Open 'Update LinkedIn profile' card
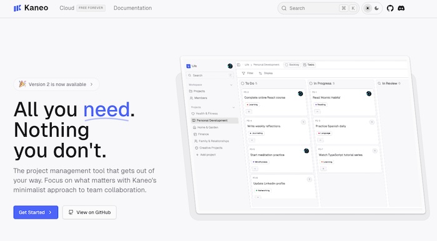The image size is (437, 241). coord(283,186)
